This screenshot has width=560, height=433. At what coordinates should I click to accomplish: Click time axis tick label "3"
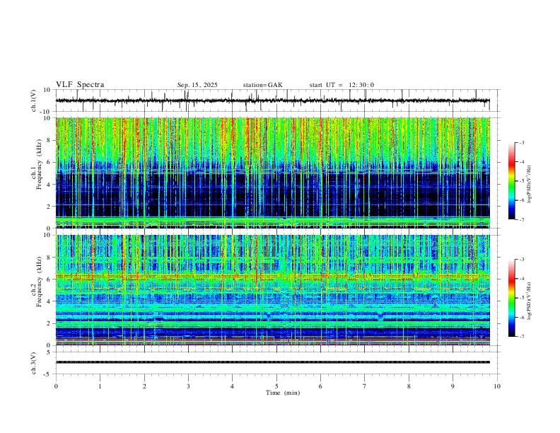click(x=188, y=386)
